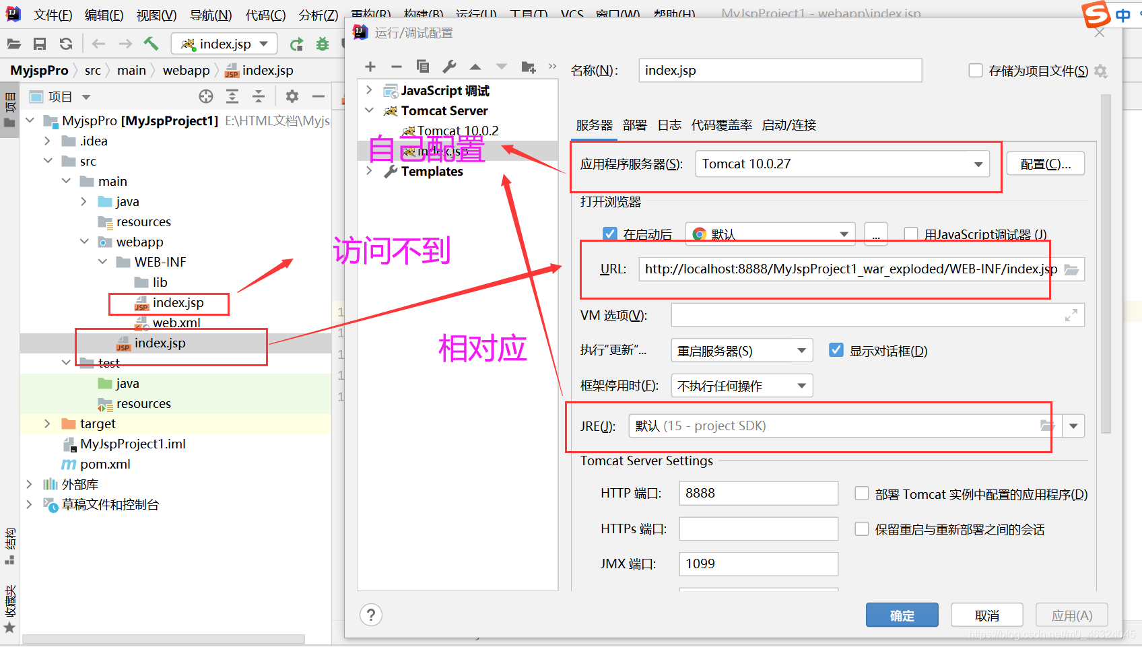Image resolution: width=1142 pixels, height=647 pixels.
Task: Navigate forward with the right arrow icon
Action: click(125, 44)
